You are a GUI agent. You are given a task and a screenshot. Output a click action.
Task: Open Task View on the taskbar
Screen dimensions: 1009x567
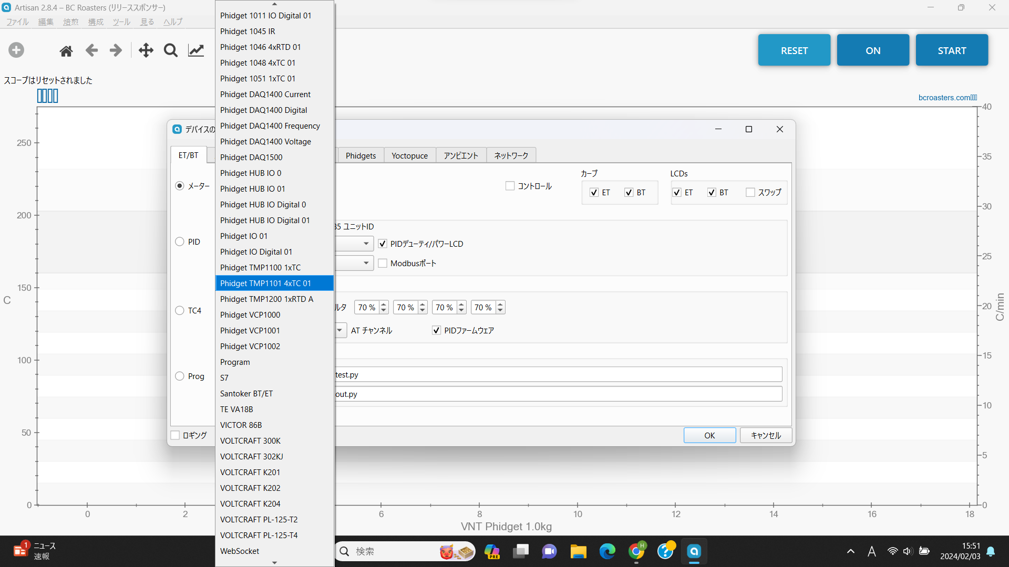tap(521, 551)
